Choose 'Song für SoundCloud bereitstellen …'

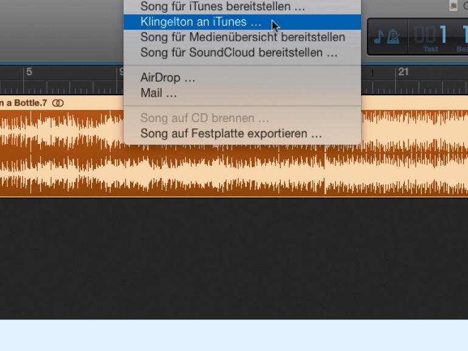click(x=242, y=52)
